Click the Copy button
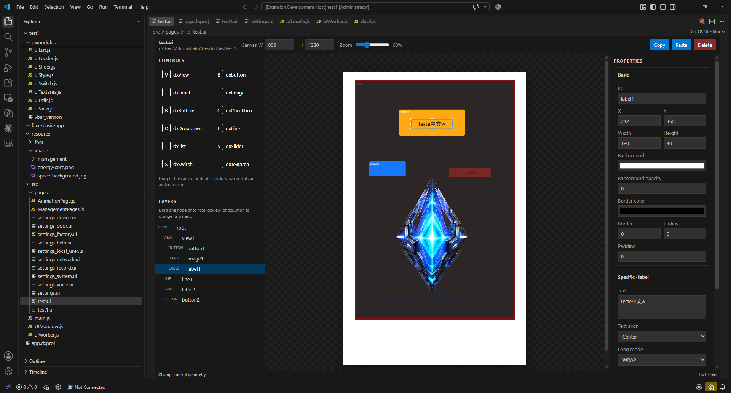731x393 pixels. click(x=659, y=45)
